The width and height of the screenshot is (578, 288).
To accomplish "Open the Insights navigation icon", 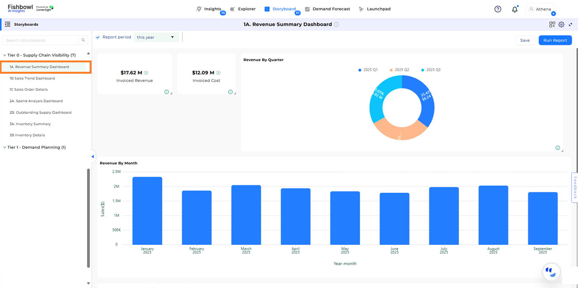I will click(198, 9).
